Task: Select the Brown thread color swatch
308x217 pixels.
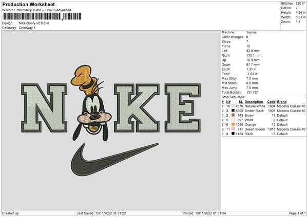Action: point(233,115)
